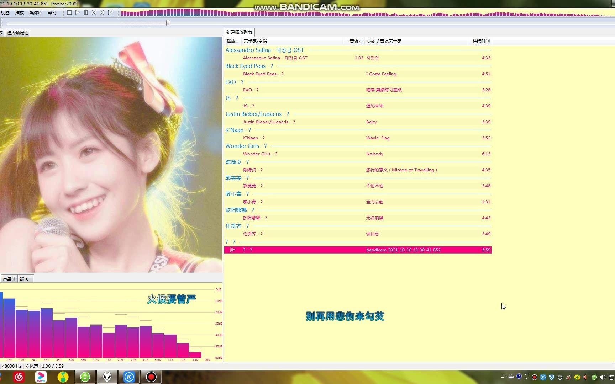The height and width of the screenshot is (384, 615).
Task: Click the Bandicam record icon in tray
Action: [535, 377]
